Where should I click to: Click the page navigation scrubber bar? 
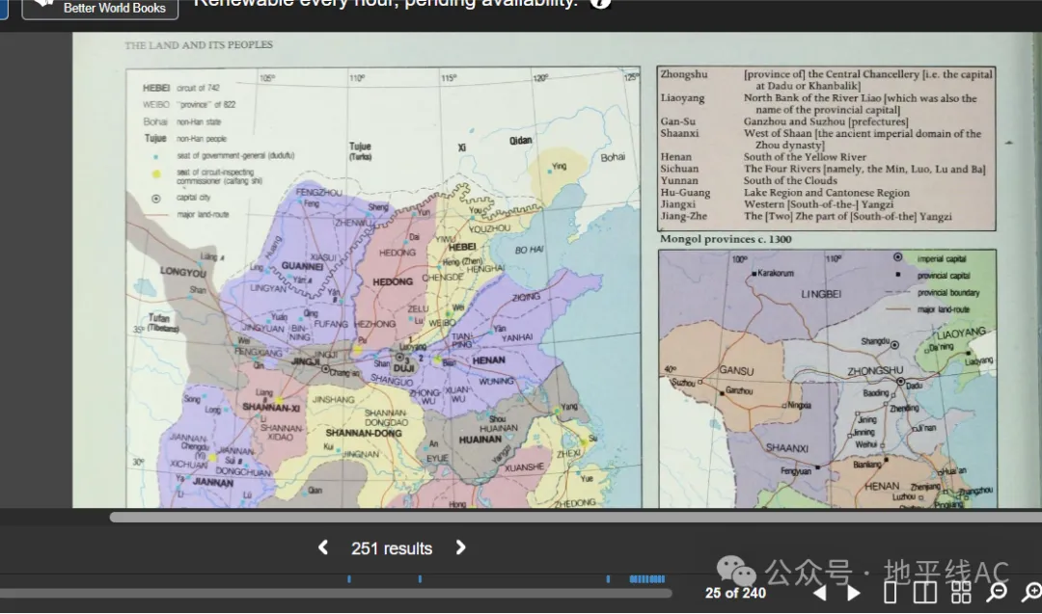tap(336, 593)
